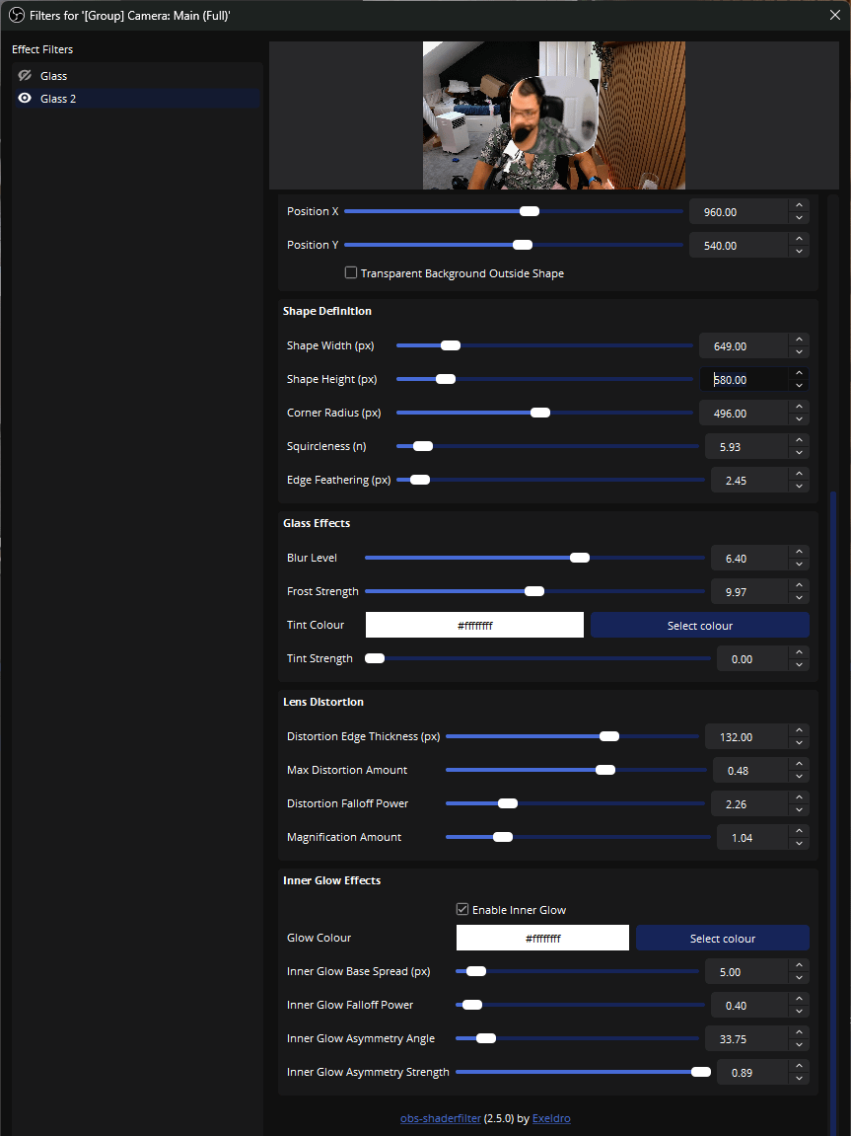
Task: Click the Squircleness slider handle
Action: [x=423, y=445]
